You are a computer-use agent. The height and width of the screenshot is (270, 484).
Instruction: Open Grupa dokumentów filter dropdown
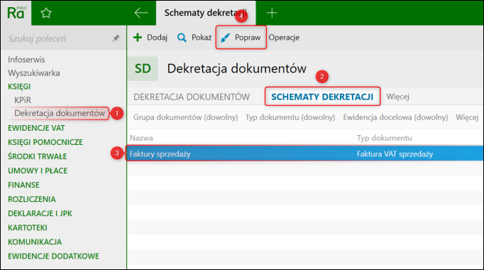tap(185, 117)
